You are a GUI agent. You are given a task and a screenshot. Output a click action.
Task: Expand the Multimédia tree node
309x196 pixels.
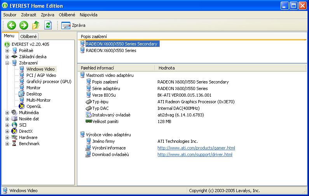[x=7, y=113]
